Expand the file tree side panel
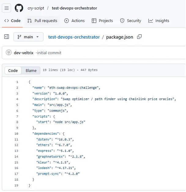 [6, 37]
